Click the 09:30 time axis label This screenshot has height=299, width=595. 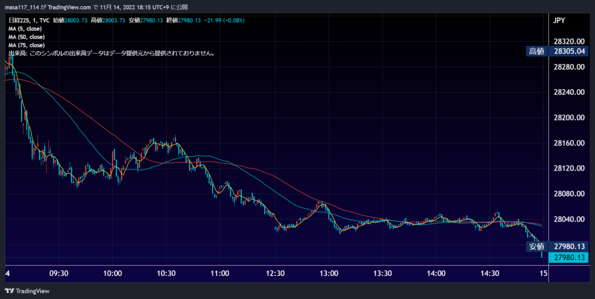[59, 273]
